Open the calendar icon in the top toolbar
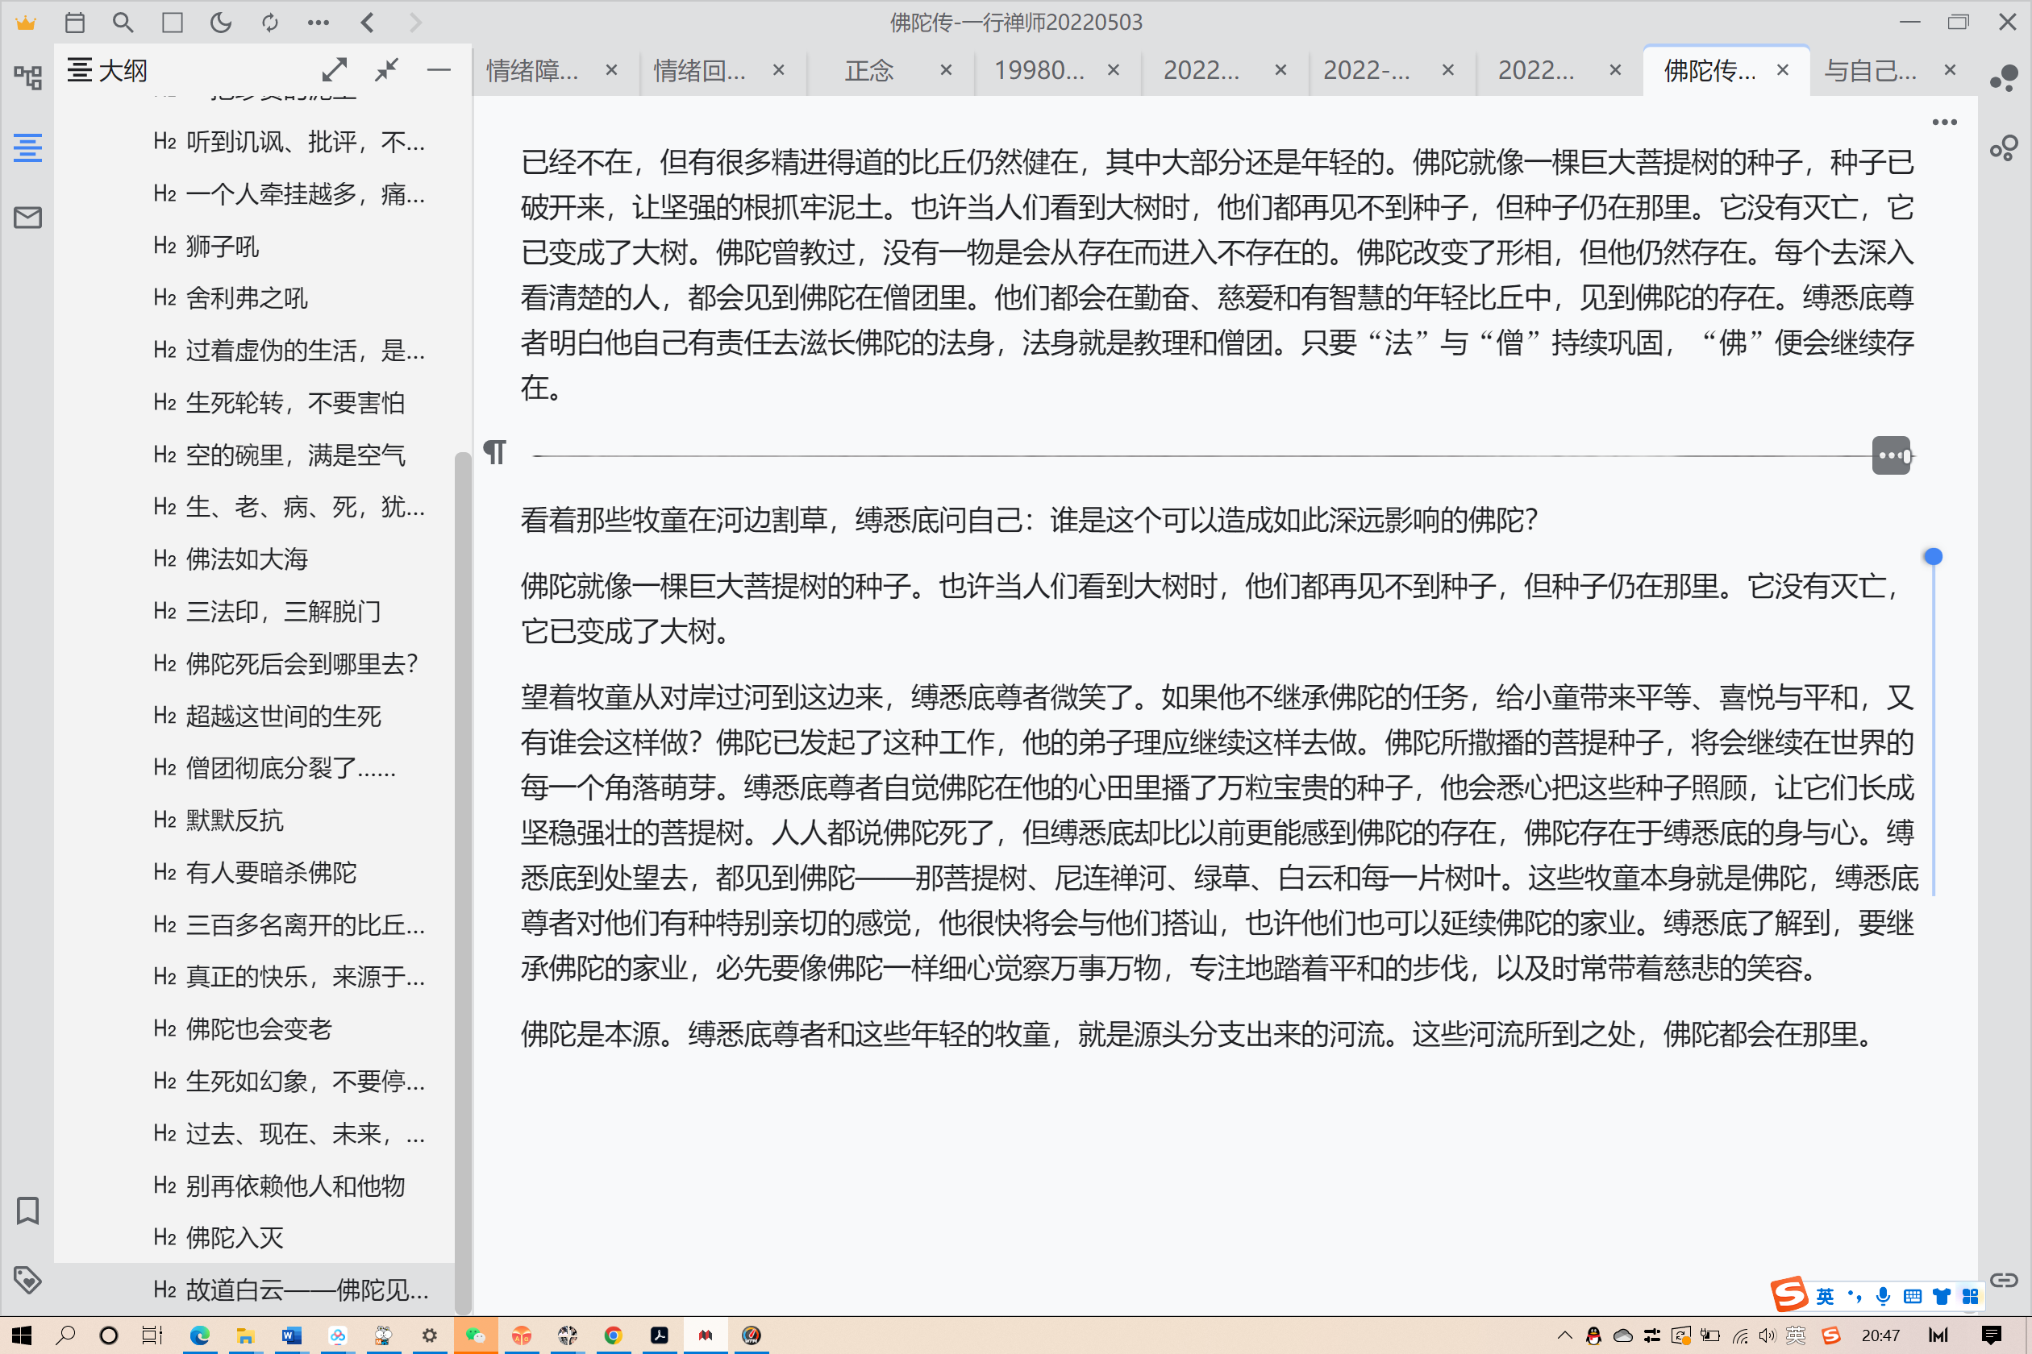 75,23
